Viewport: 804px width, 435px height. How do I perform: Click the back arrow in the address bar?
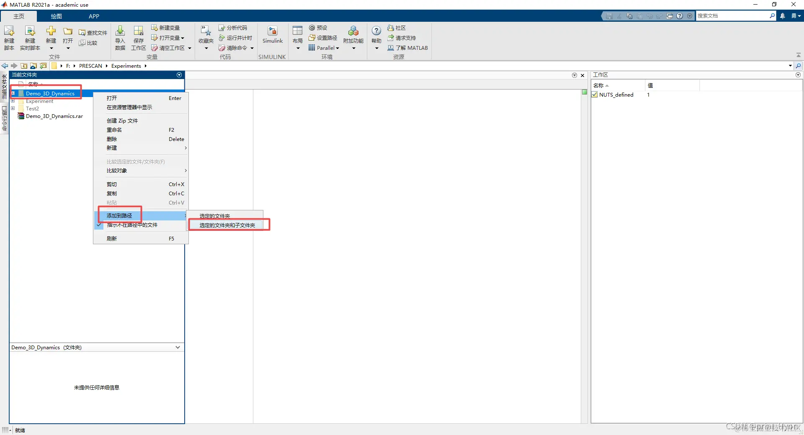click(5, 66)
